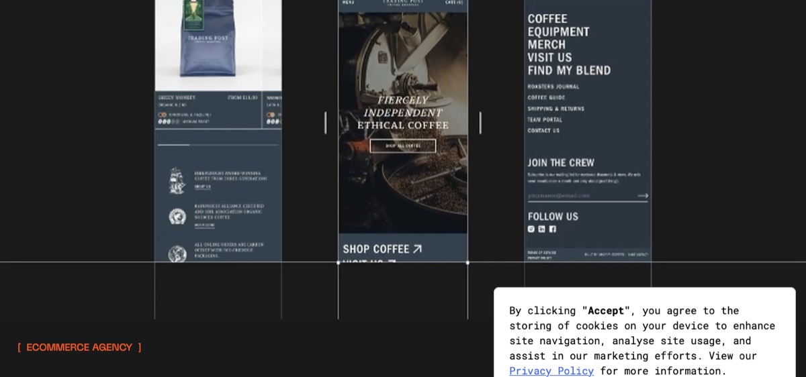Click the Menu label in center mockup
The height and width of the screenshot is (377, 806).
point(348,2)
